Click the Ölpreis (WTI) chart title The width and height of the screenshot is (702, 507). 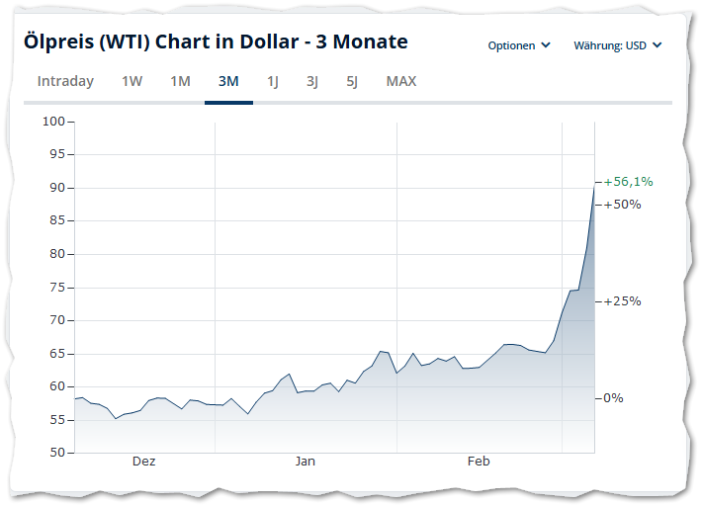click(216, 42)
